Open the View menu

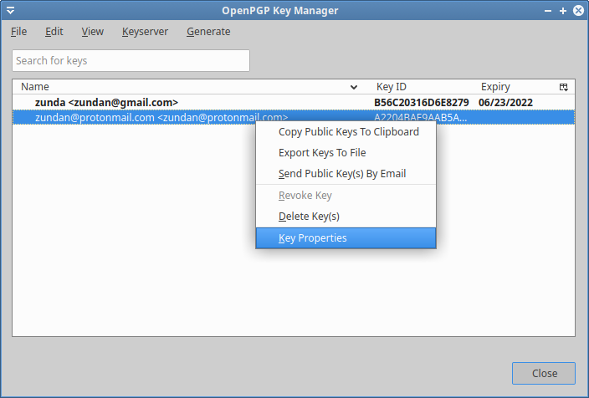tap(92, 32)
